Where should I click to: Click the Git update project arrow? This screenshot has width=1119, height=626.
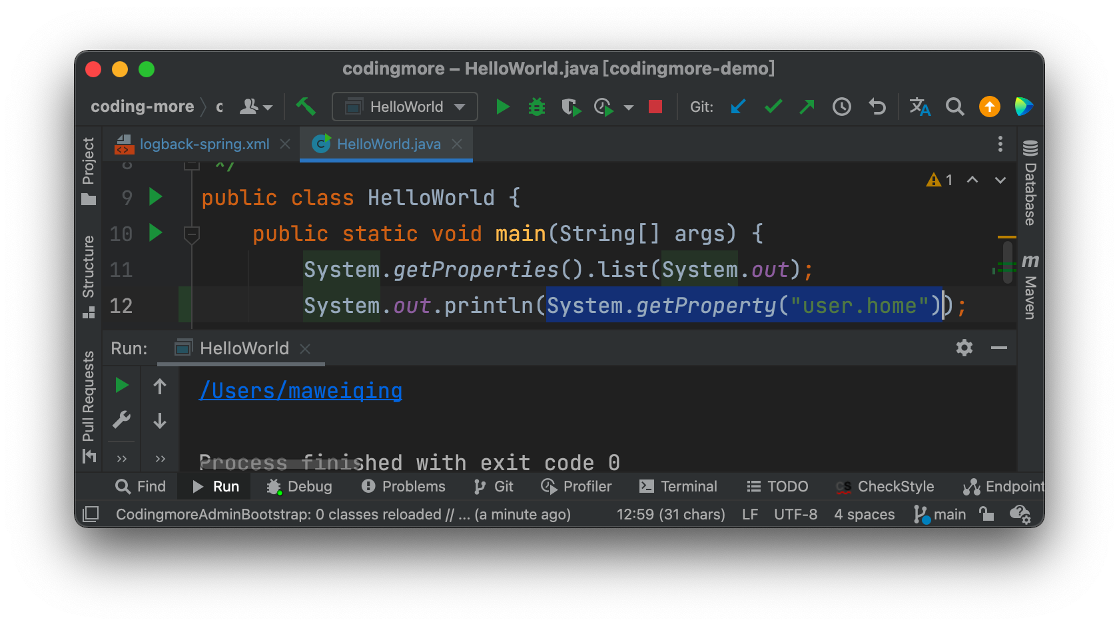coord(738,107)
